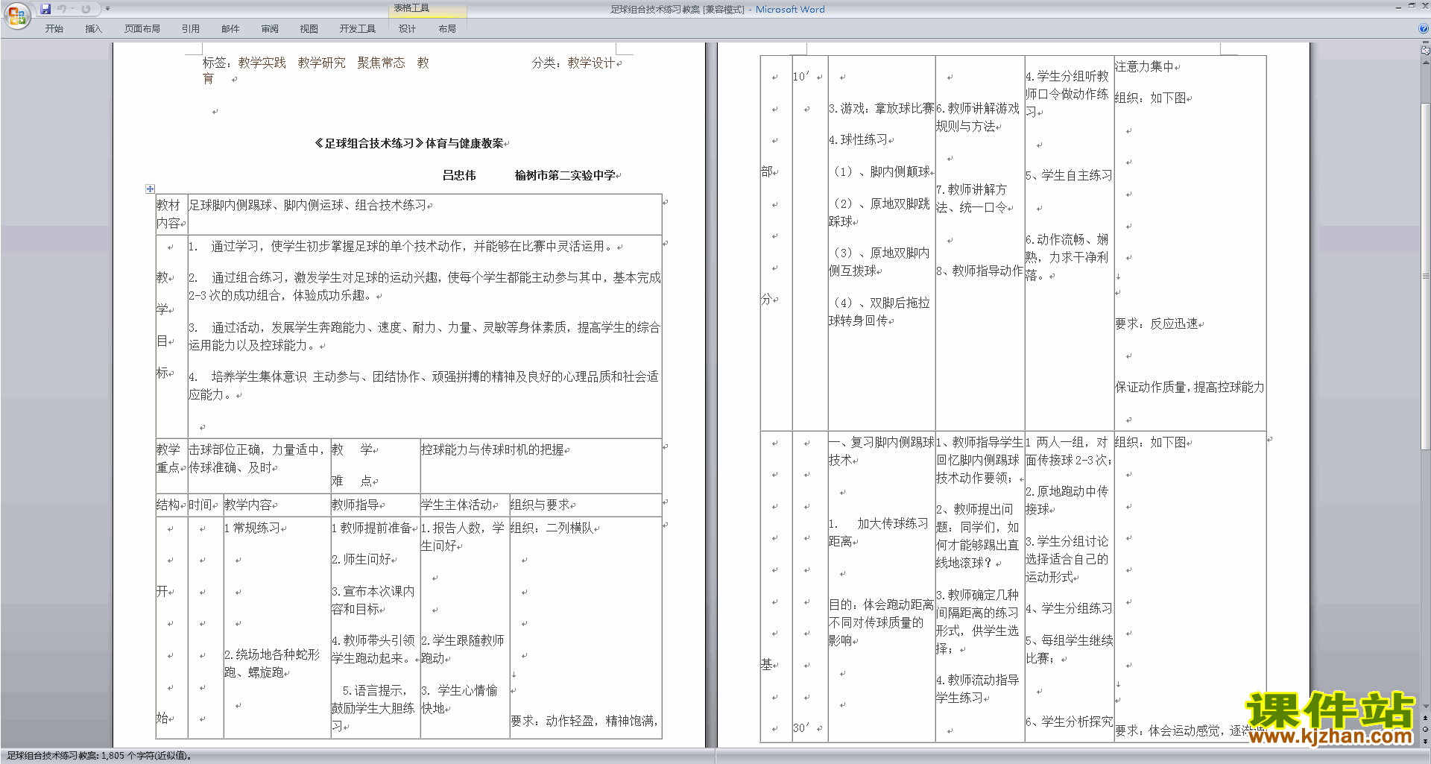Switch to the 页面布局 tab

pos(142,28)
